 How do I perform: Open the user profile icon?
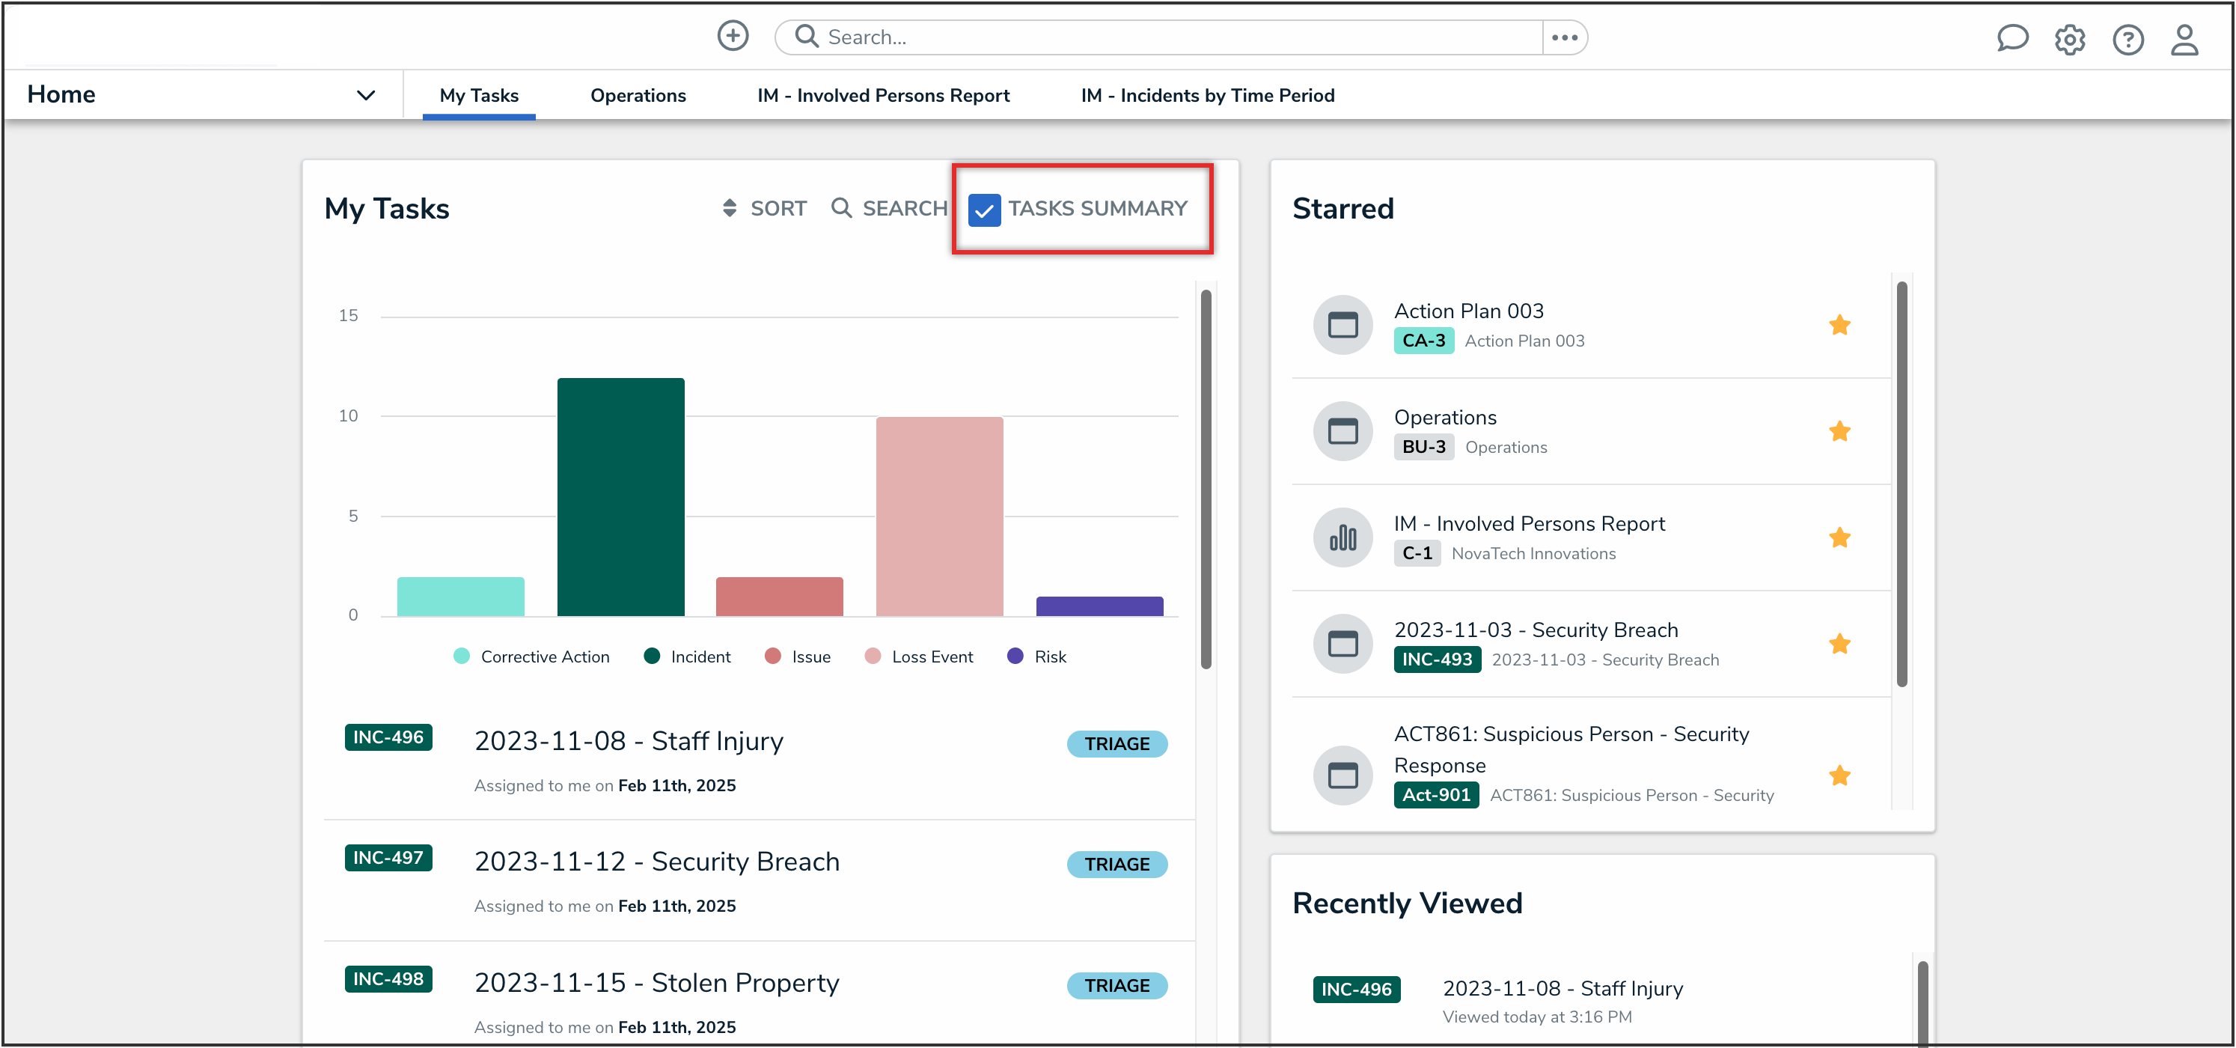(2184, 40)
